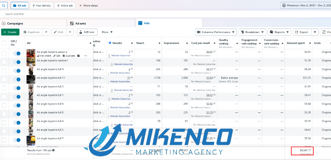Click the preview icon under zanzin 2 ad
The width and height of the screenshot is (331, 160).
78,56
